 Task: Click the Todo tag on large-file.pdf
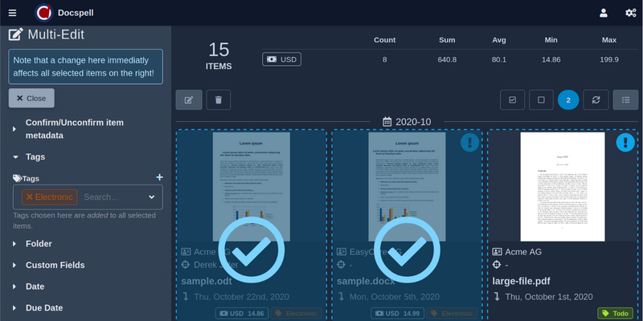pyautogui.click(x=615, y=314)
